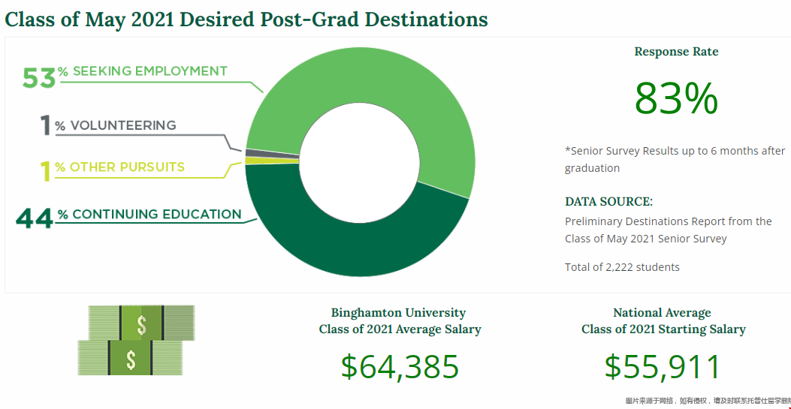Screen dimensions: 791x409
Task: Click the 1% Other Pursuits label
Action: click(x=113, y=168)
